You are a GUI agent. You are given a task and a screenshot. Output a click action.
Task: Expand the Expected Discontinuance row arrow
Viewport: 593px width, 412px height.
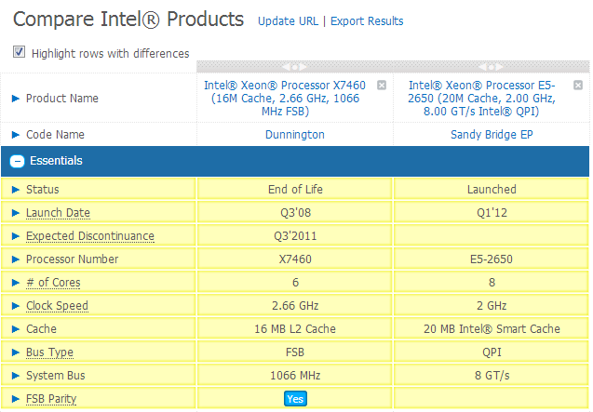[16, 236]
